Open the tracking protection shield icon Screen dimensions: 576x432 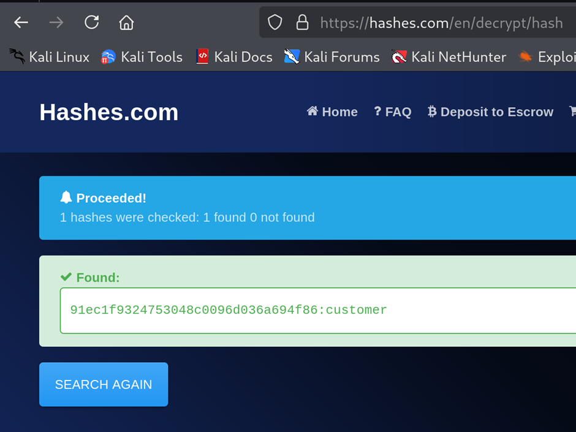[275, 23]
